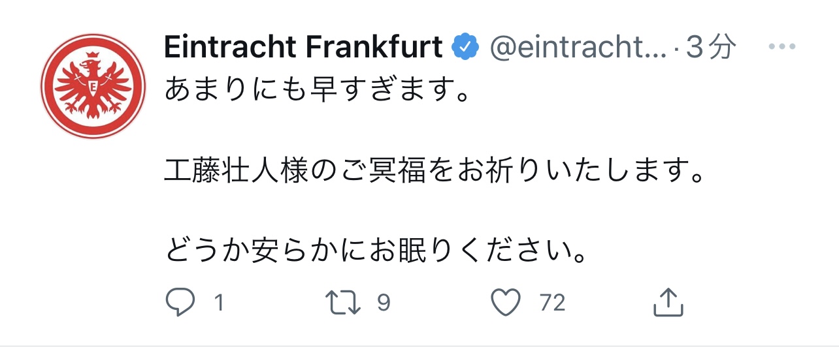Click the reply count 1
Viewport: 839px width, 351px height.
tap(219, 303)
